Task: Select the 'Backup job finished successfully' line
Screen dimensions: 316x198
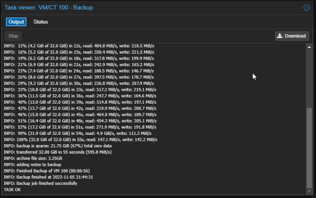Action: 41,183
